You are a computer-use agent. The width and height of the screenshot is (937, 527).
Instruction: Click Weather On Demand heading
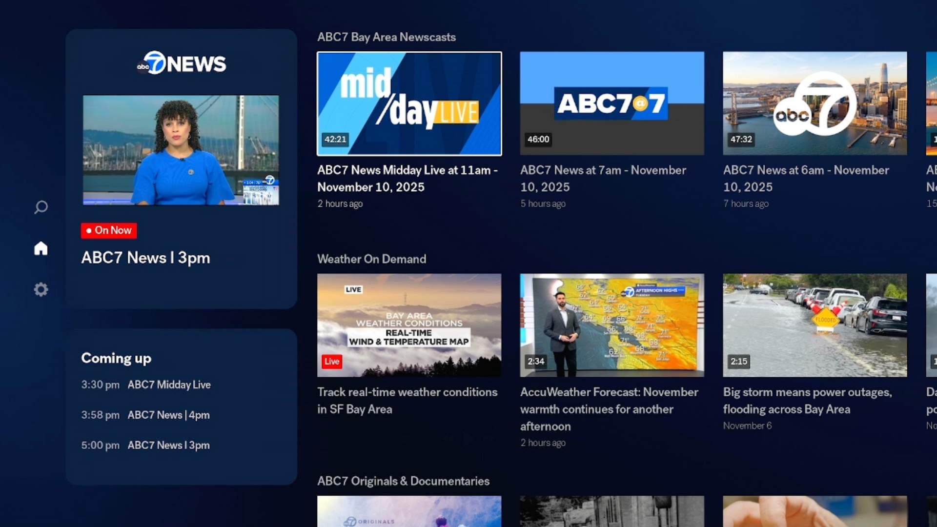(x=372, y=259)
